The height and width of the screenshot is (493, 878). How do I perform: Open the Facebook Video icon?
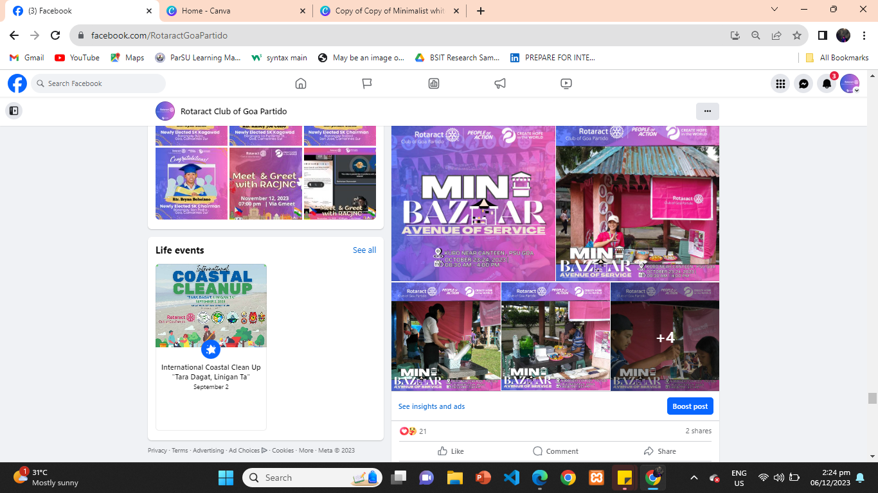click(x=566, y=83)
